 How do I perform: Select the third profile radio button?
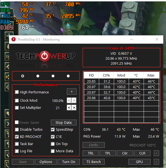point(53,76)
